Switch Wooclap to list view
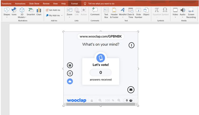Viewport: 199px width, 115px height. pyautogui.click(x=70, y=73)
